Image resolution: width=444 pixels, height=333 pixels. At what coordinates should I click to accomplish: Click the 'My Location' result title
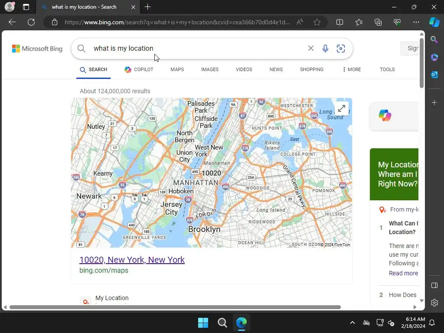pos(112,298)
